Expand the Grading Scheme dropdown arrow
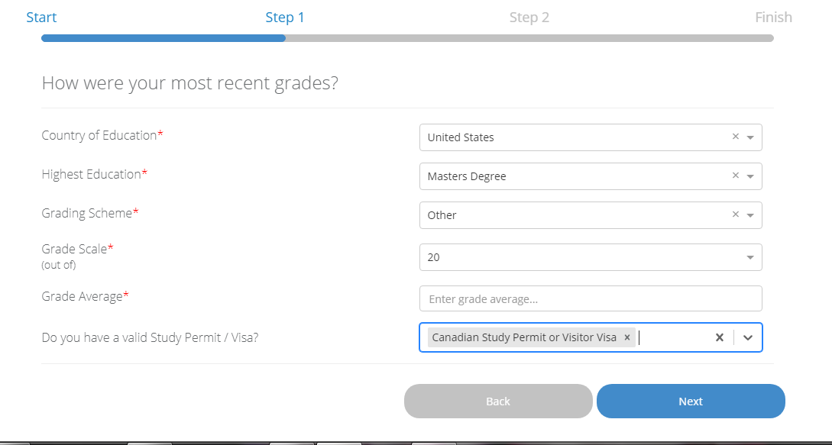This screenshot has height=445, width=832. (750, 215)
